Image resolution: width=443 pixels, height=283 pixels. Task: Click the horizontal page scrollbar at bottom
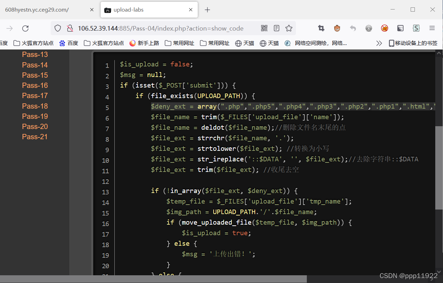pos(153,279)
